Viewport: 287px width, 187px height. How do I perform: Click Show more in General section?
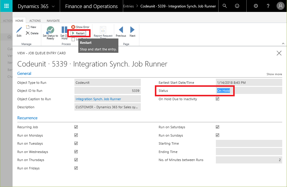click(274, 74)
